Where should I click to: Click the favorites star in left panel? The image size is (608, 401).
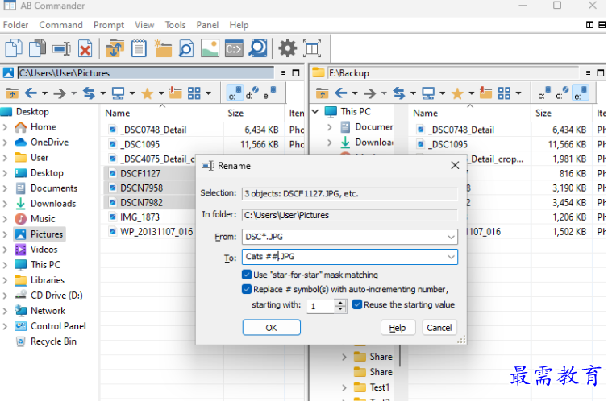(x=147, y=93)
